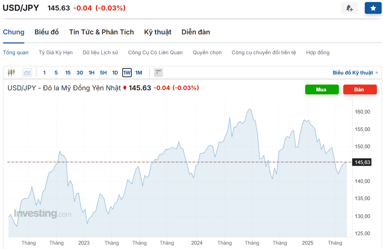The image size is (383, 249).
Task: Set chart interval to 1D
Action: (115, 72)
